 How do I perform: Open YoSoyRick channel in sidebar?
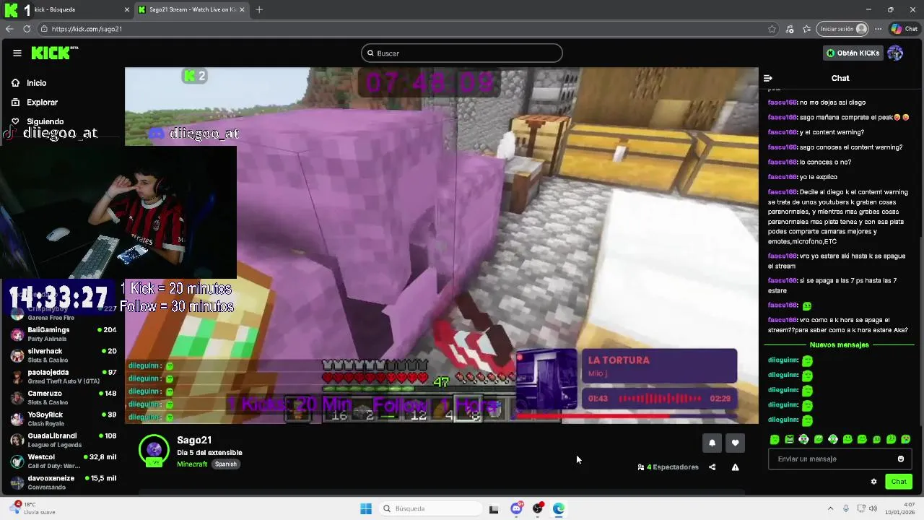pyautogui.click(x=64, y=419)
